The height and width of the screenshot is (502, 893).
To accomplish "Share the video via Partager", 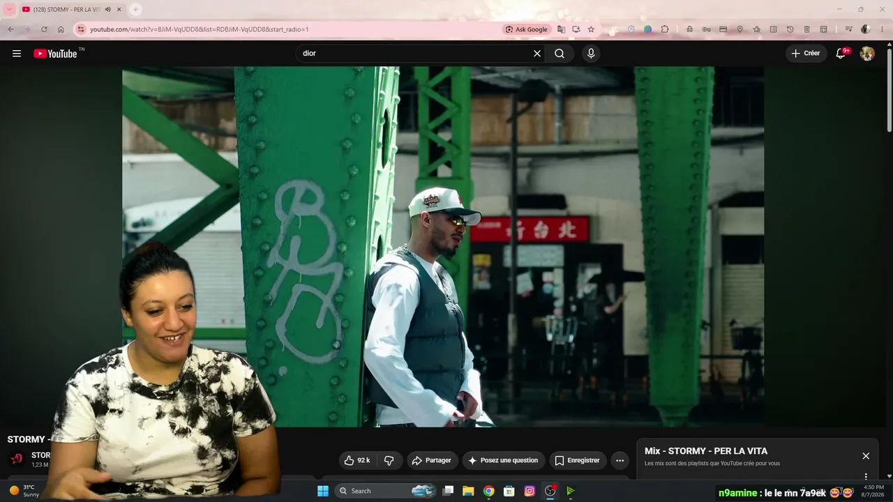I will (432, 460).
